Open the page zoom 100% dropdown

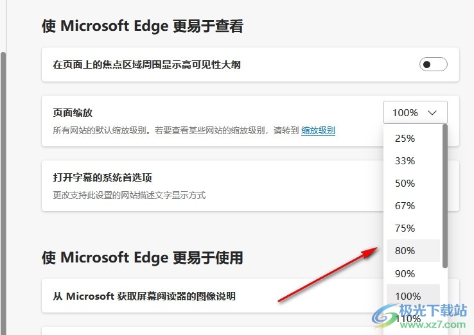[x=416, y=112]
